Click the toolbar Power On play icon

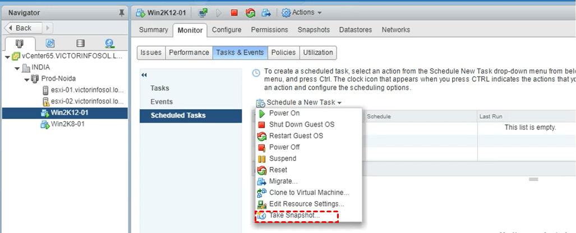(219, 13)
